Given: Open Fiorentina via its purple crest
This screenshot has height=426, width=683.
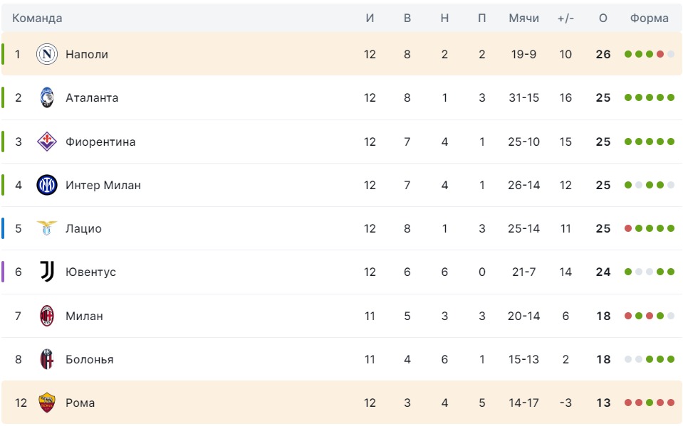Looking at the screenshot, I should pos(46,142).
